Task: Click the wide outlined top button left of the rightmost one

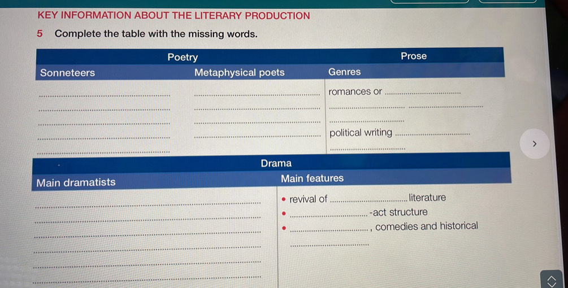Action: (431, 2)
